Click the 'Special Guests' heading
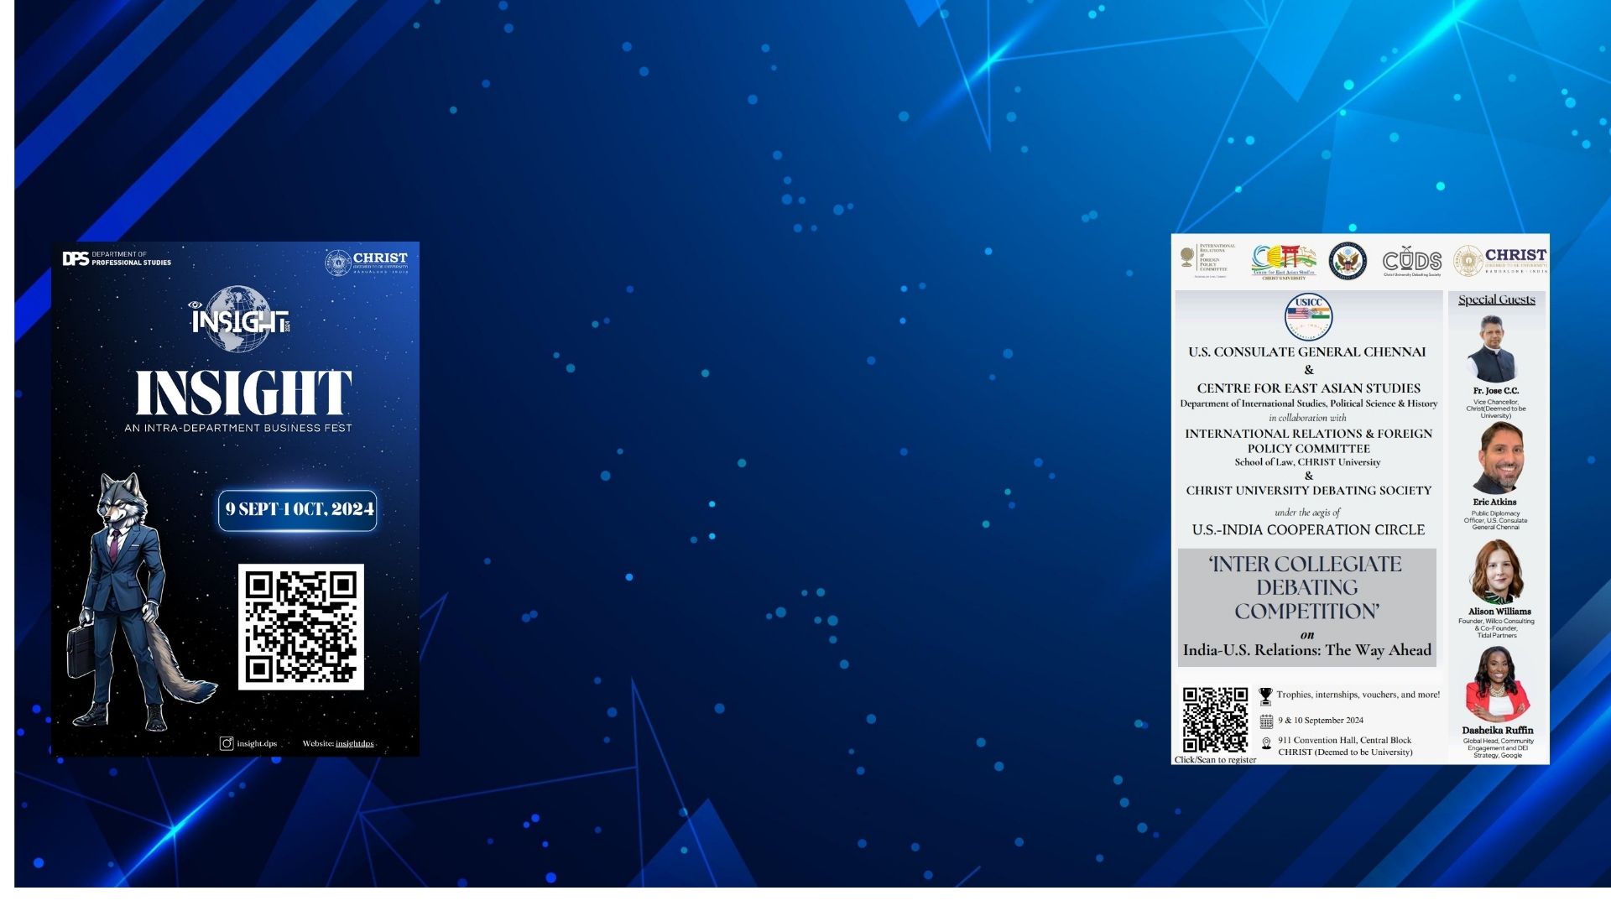Screen dimensions: 1611x906 [x=1497, y=299]
